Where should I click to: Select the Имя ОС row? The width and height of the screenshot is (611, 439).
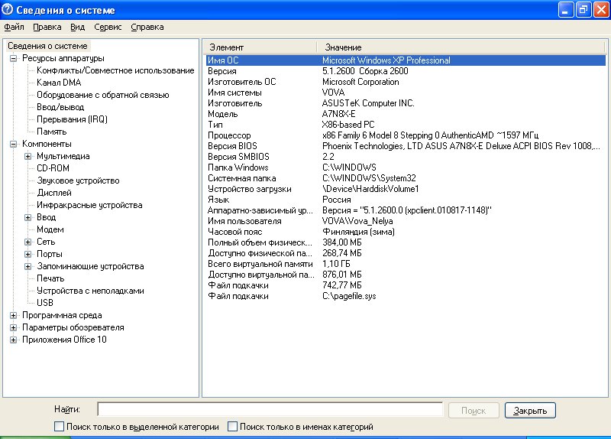(x=406, y=60)
